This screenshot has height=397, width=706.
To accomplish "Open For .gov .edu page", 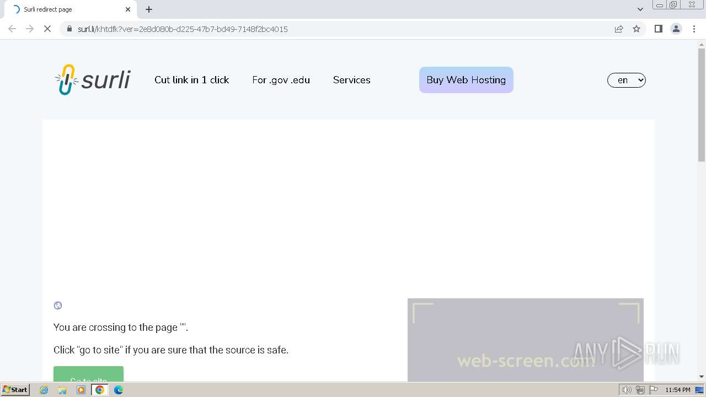I will pos(281,80).
